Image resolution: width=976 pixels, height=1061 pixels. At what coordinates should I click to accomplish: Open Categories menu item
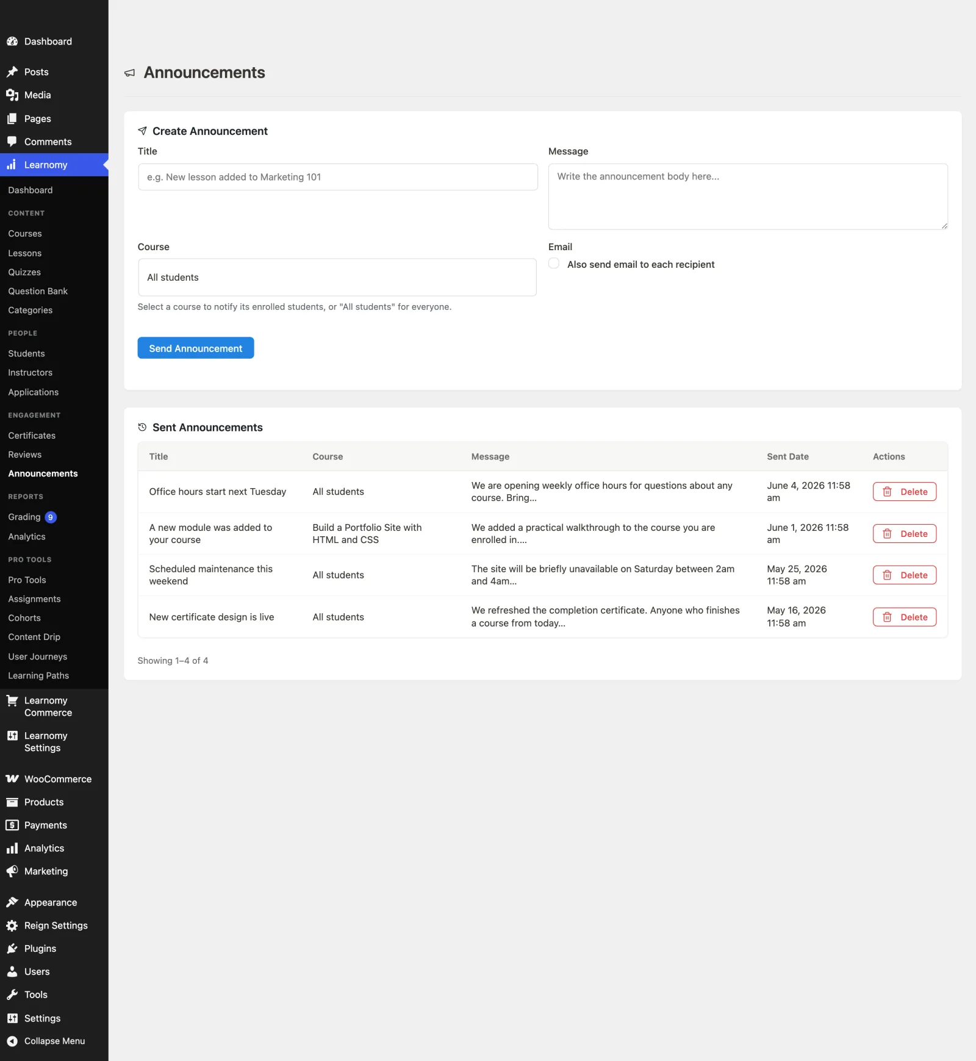click(x=30, y=310)
